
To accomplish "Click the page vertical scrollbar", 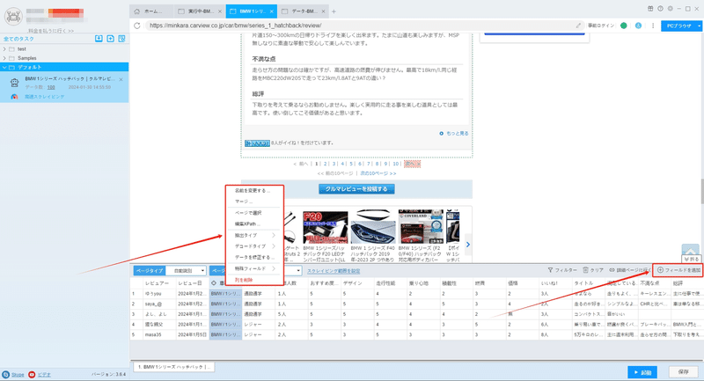I will (x=701, y=192).
